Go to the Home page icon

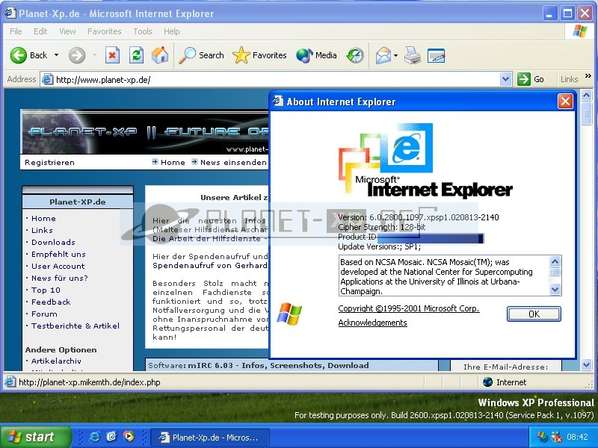160,55
